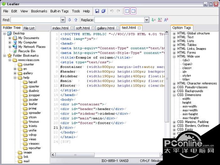Insert the <div> tag option

tap(186, 60)
